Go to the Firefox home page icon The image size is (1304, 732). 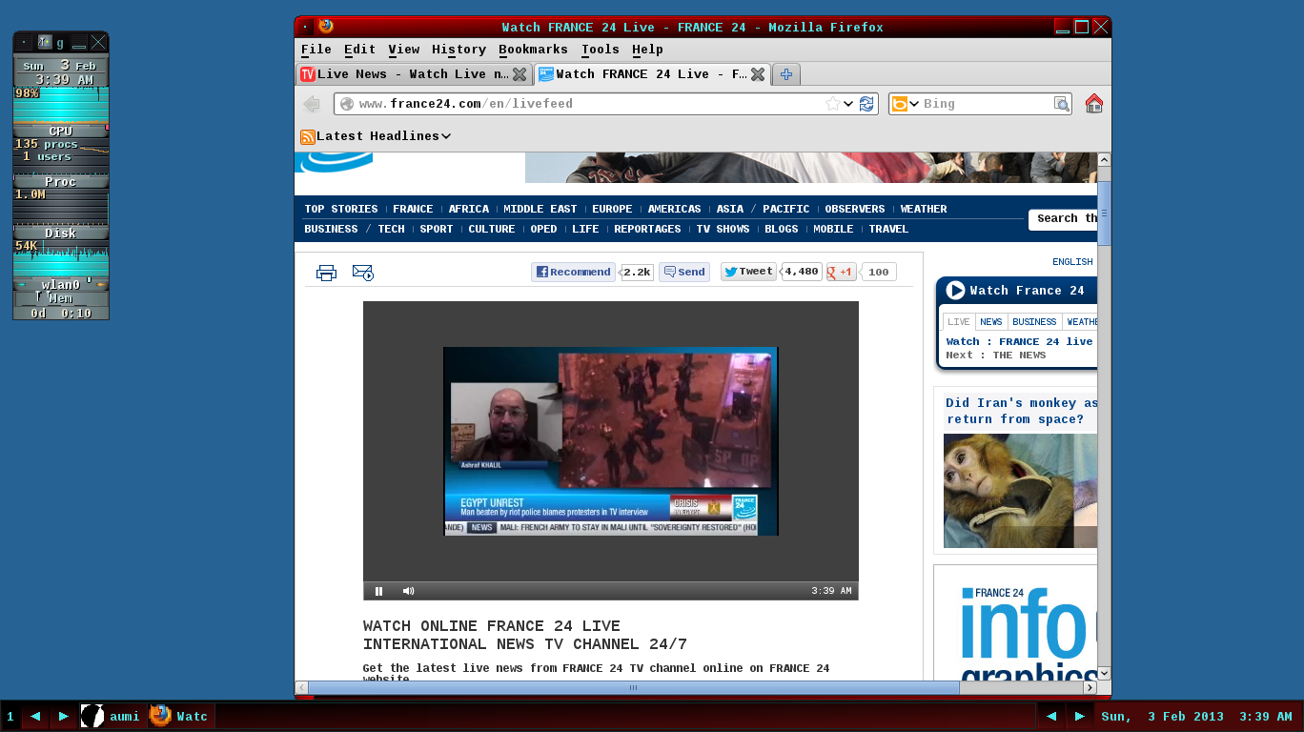[x=1094, y=104]
